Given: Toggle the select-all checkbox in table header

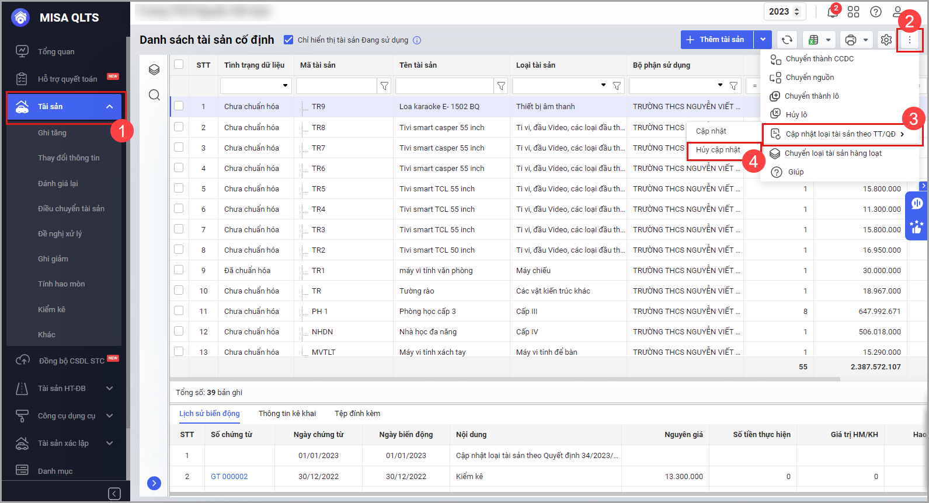Looking at the screenshot, I should coord(179,65).
